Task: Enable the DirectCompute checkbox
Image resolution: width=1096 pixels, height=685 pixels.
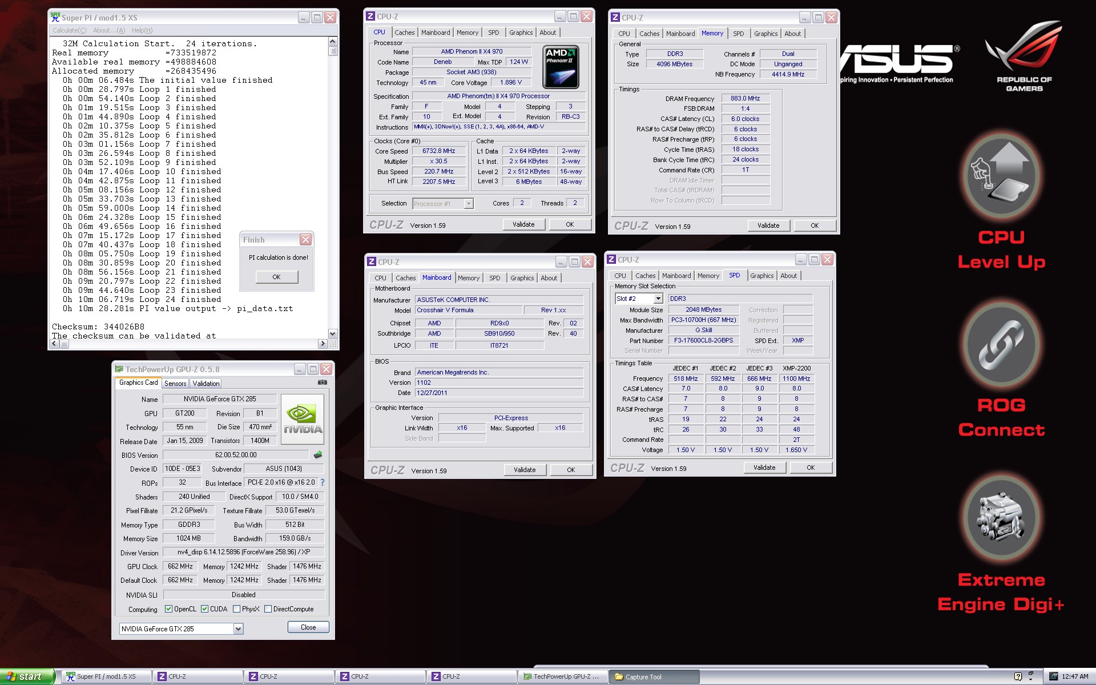Action: tap(268, 609)
